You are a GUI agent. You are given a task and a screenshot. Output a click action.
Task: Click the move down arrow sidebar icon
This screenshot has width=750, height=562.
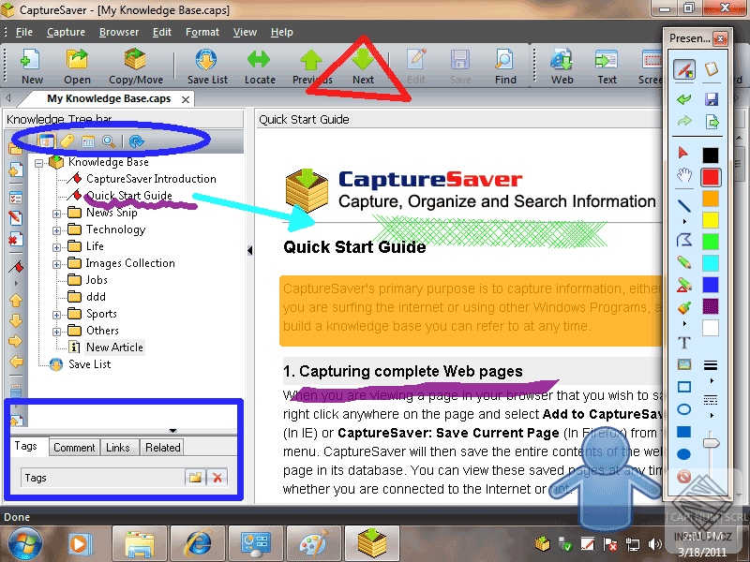[x=15, y=320]
